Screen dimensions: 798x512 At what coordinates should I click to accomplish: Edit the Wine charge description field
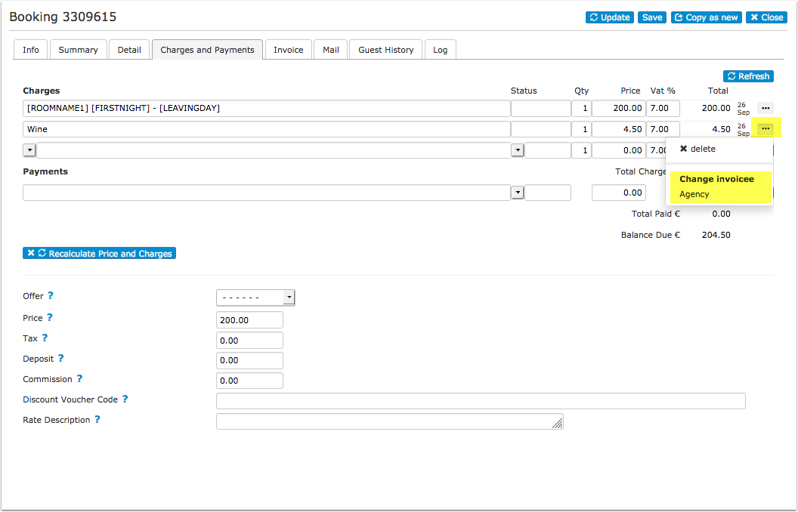coord(267,129)
